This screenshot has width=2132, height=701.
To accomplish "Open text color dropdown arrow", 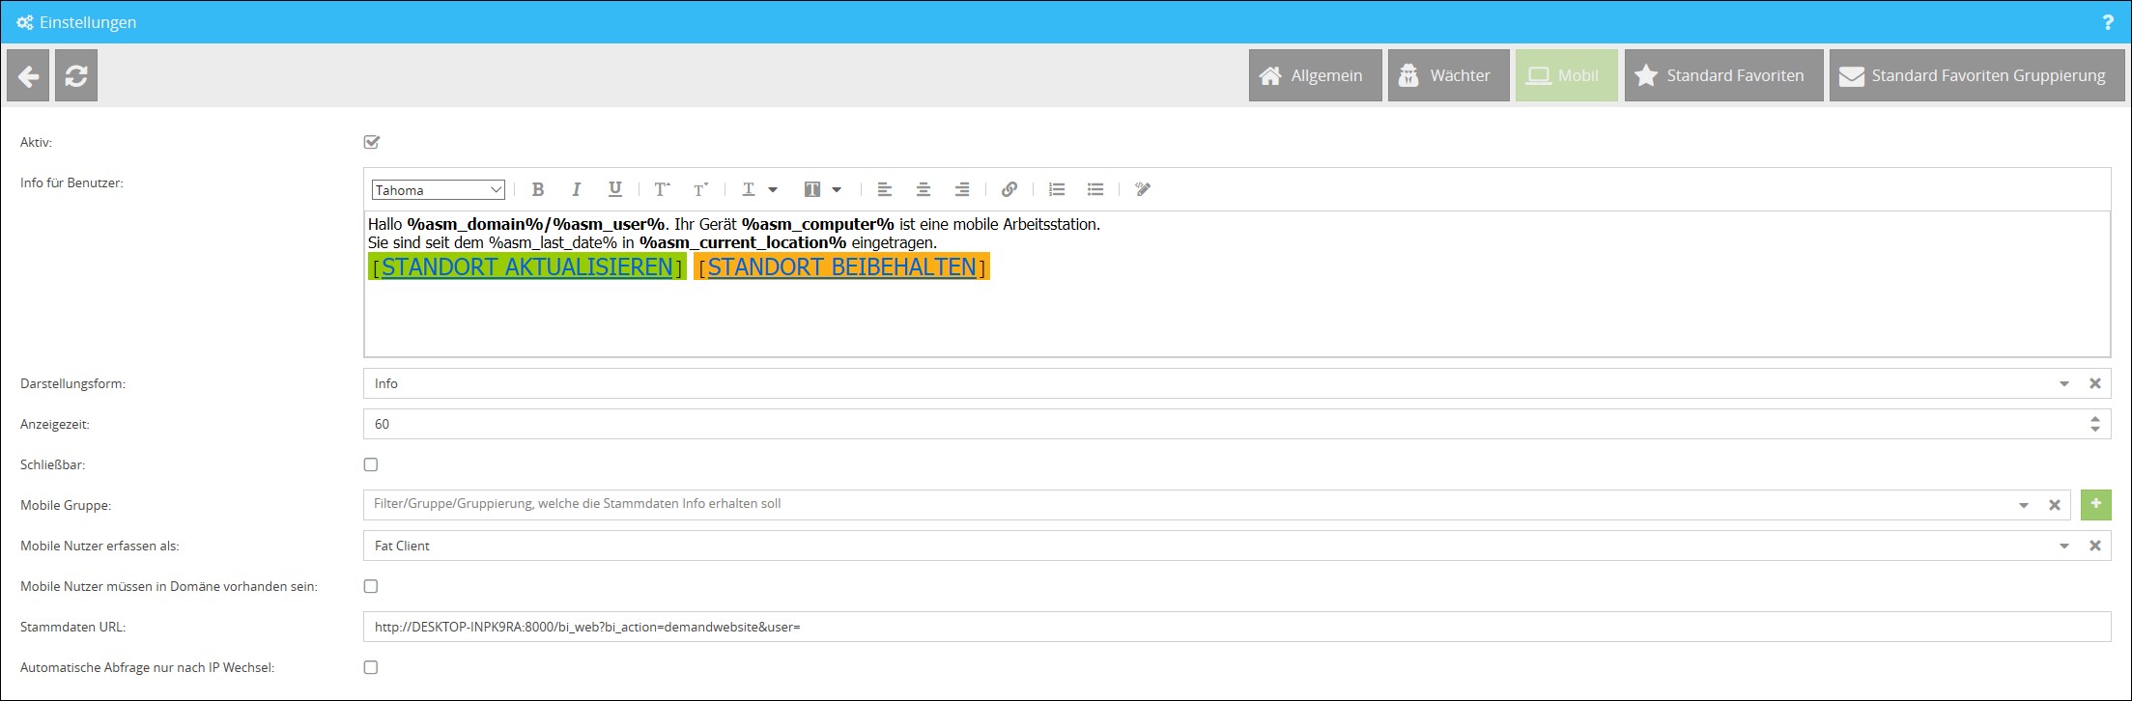I will click(x=773, y=189).
